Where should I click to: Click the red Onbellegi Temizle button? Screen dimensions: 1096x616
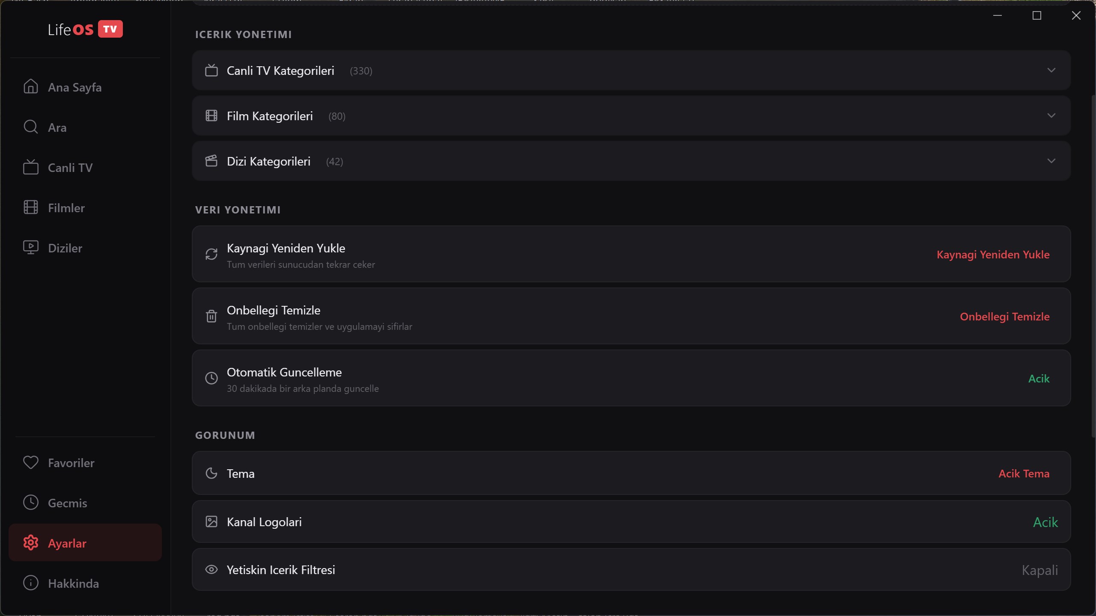click(x=1004, y=317)
